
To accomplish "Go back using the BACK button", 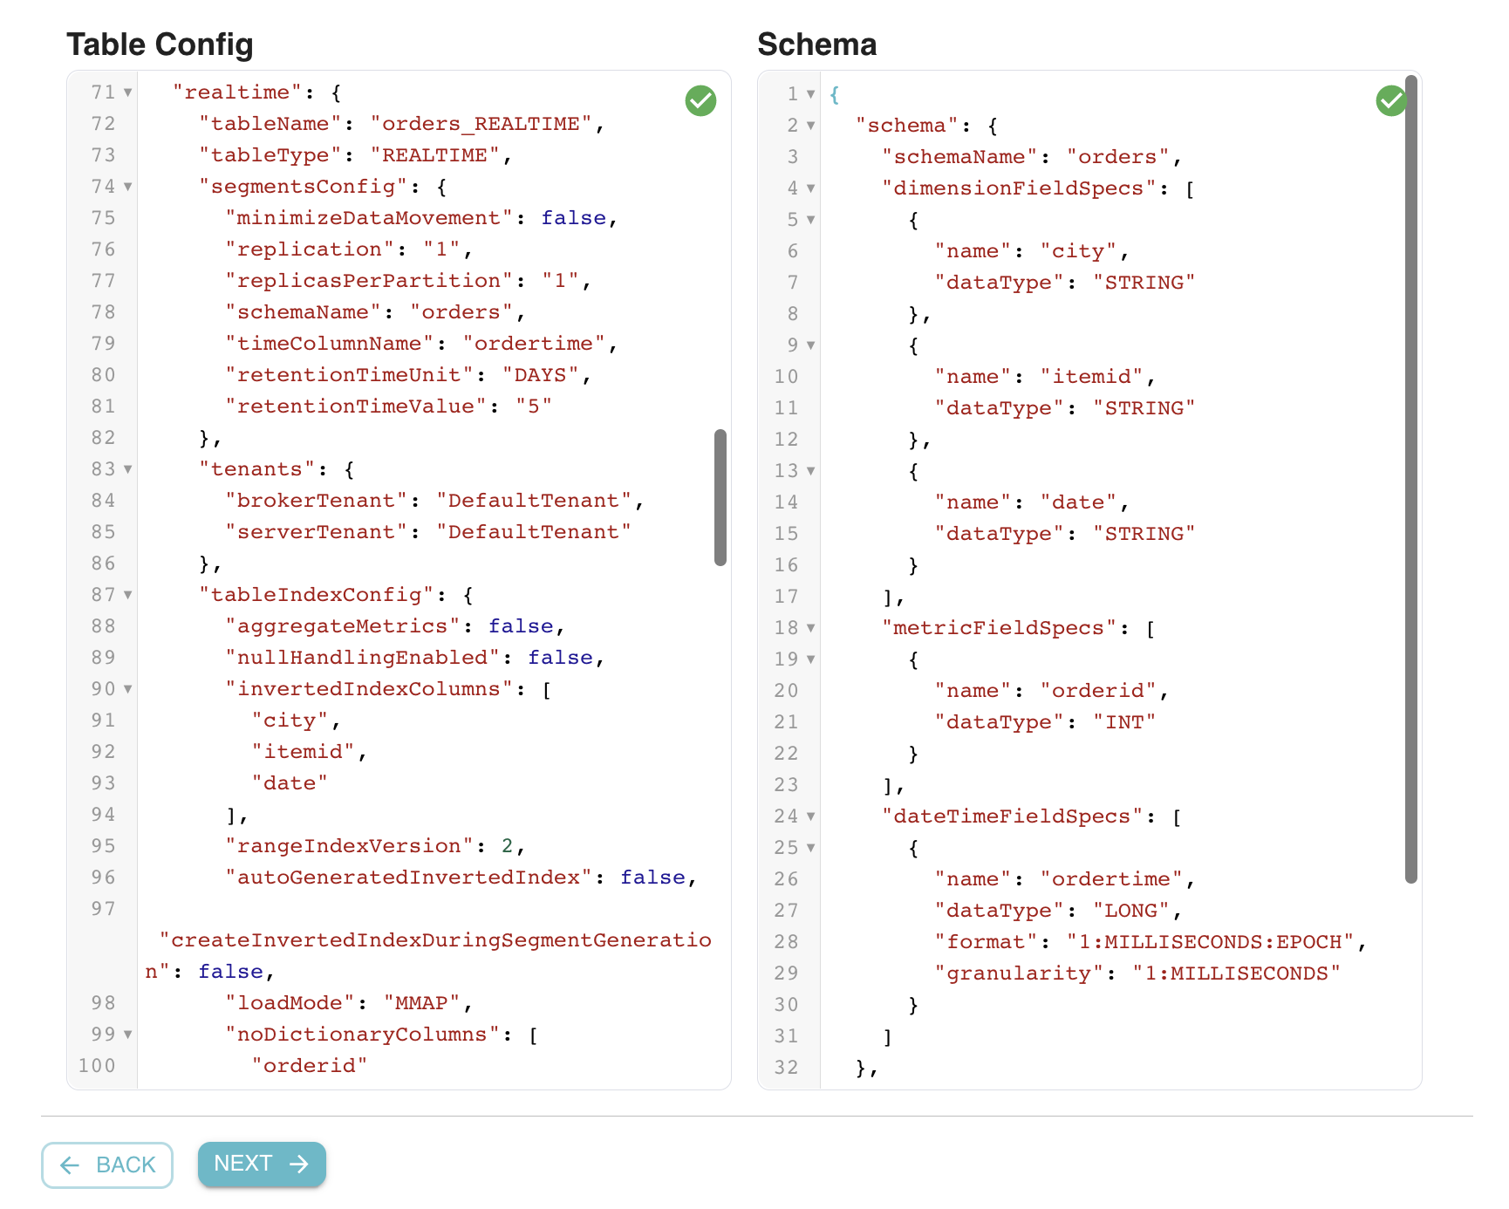I will (107, 1165).
